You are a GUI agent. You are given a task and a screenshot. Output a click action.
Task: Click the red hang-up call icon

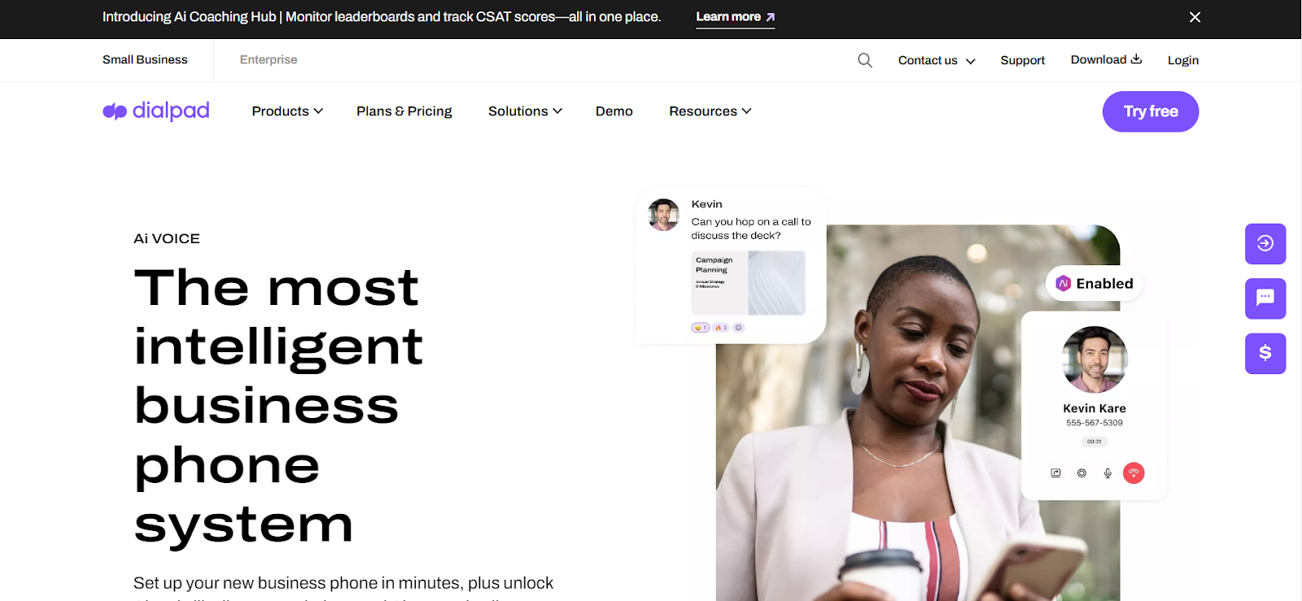(x=1134, y=473)
